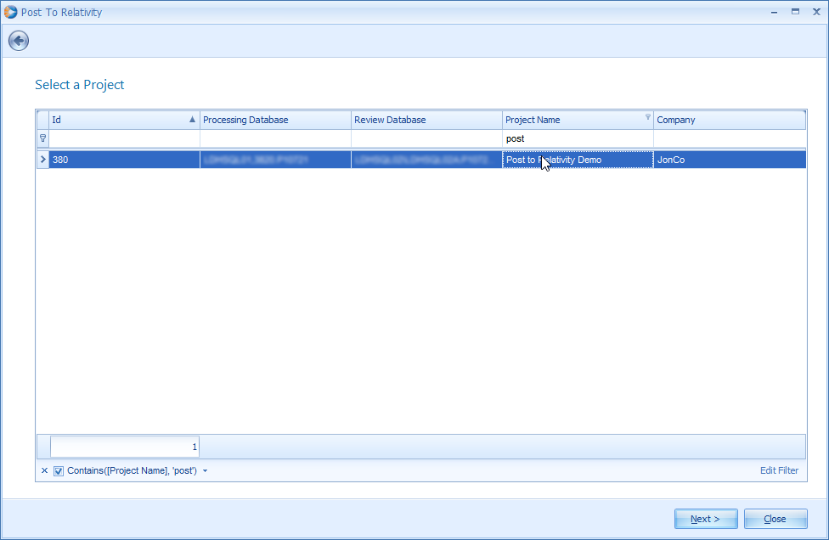Click the Project Name column filter icon
This screenshot has height=540, width=829.
pos(647,117)
